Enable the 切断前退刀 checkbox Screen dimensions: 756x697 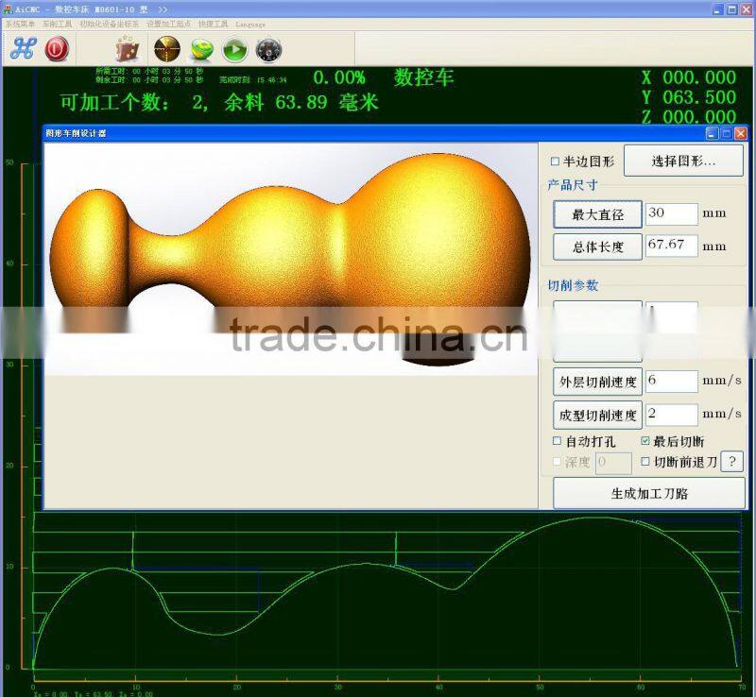pyautogui.click(x=645, y=462)
